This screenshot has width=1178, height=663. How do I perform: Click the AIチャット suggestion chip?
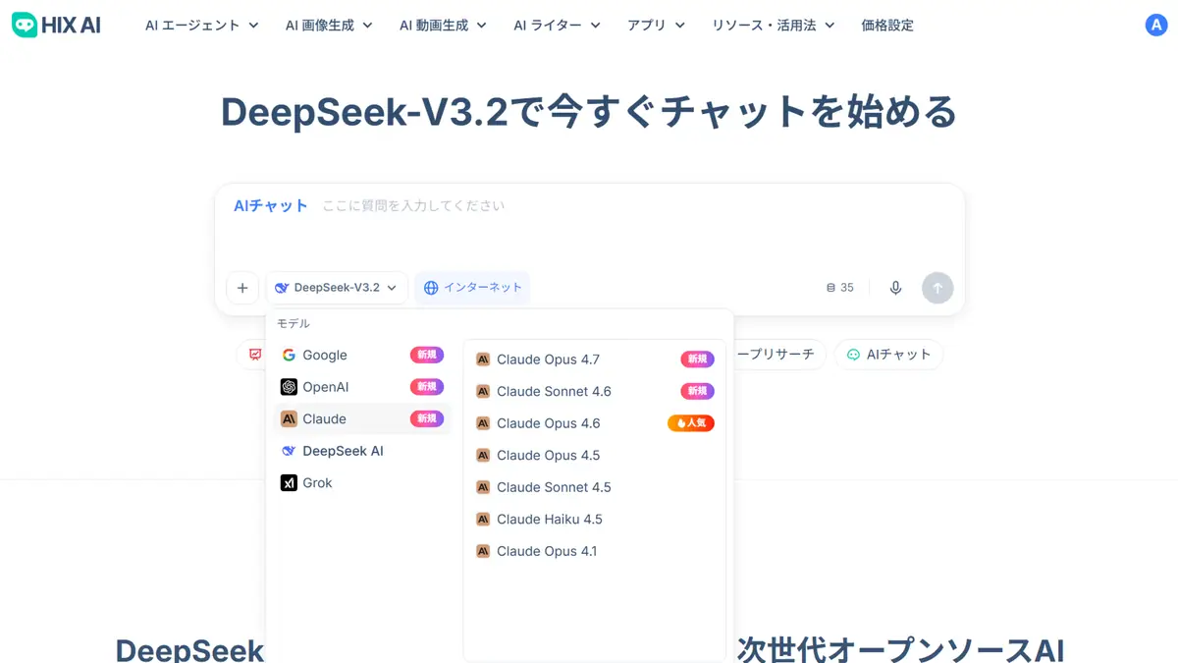[x=888, y=355]
